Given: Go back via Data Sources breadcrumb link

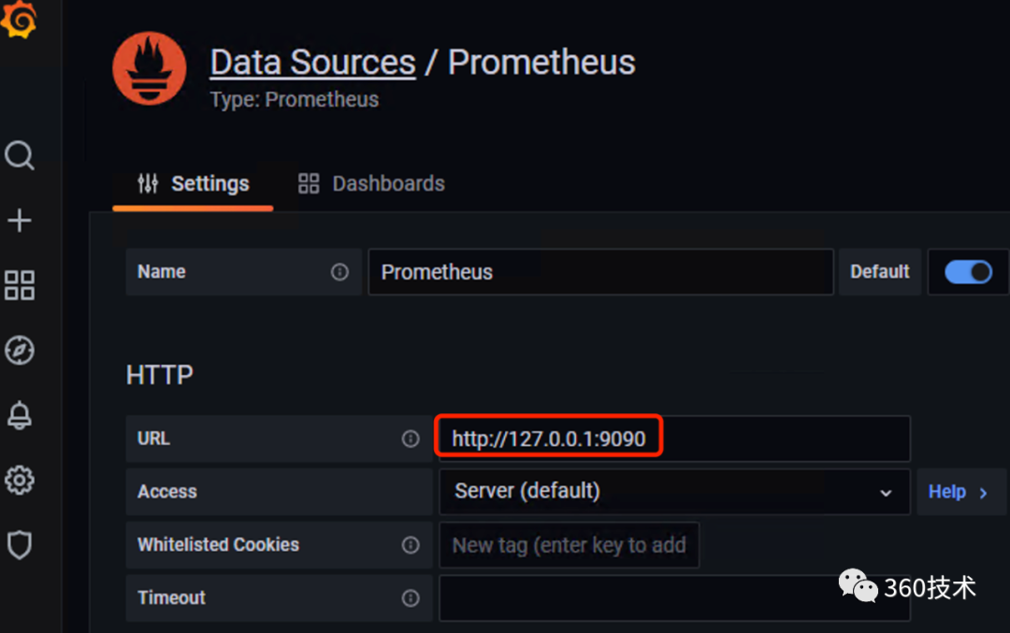Looking at the screenshot, I should pos(312,62).
